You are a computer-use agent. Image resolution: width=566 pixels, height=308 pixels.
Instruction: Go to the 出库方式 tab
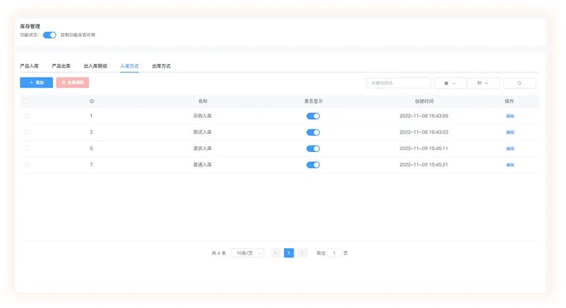[161, 66]
